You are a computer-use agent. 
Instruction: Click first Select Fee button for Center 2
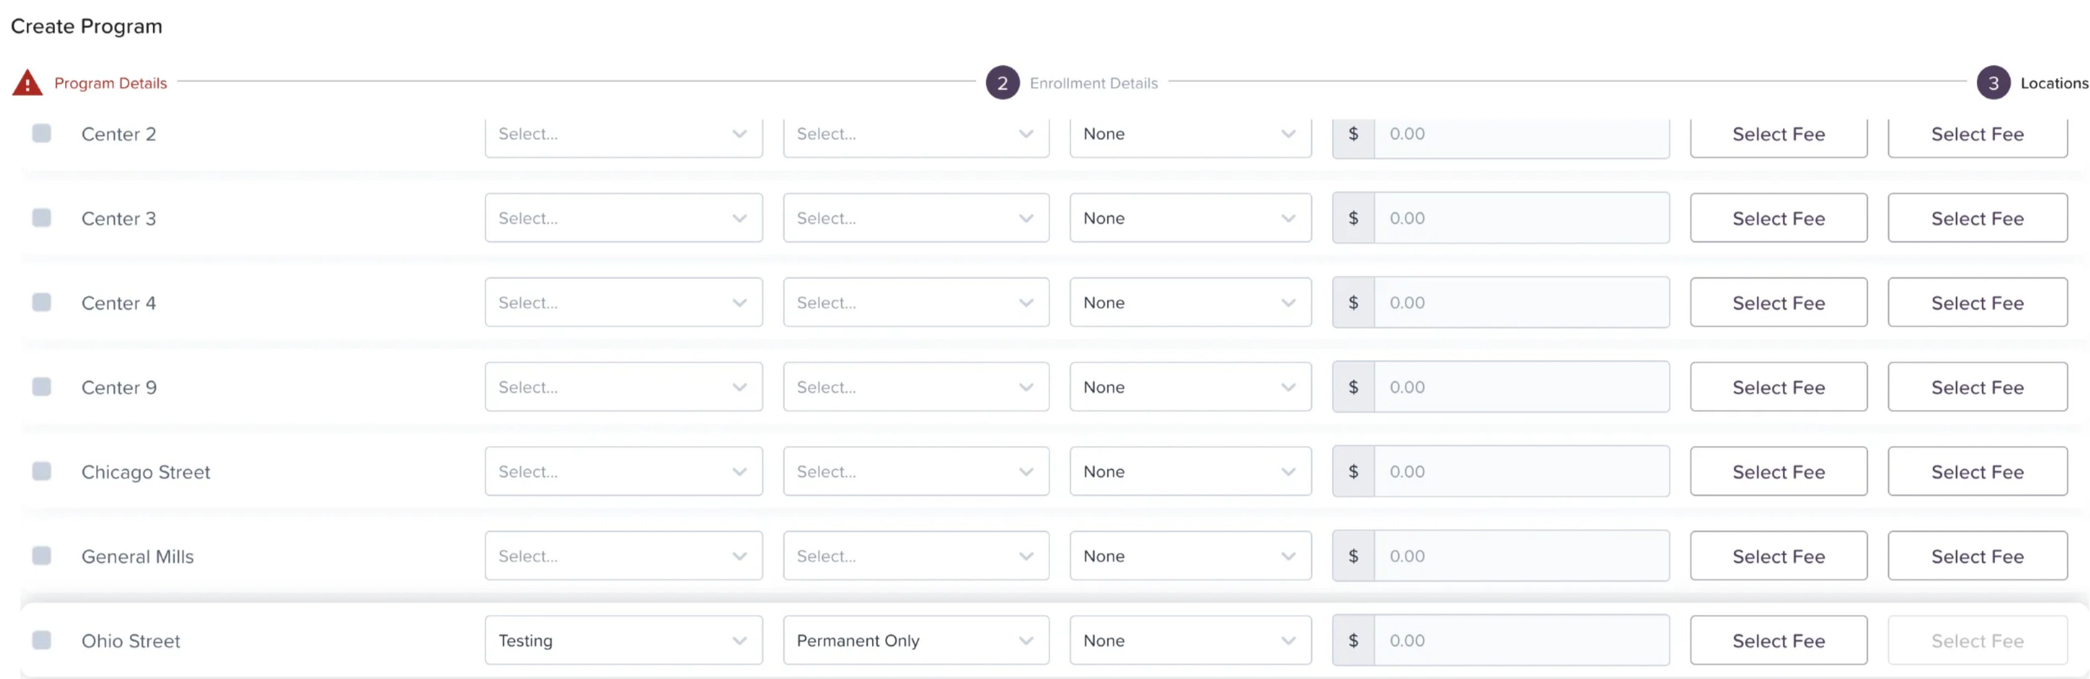(1777, 135)
